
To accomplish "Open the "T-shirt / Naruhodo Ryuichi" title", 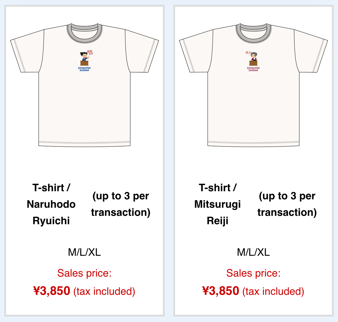I will coord(51,204).
